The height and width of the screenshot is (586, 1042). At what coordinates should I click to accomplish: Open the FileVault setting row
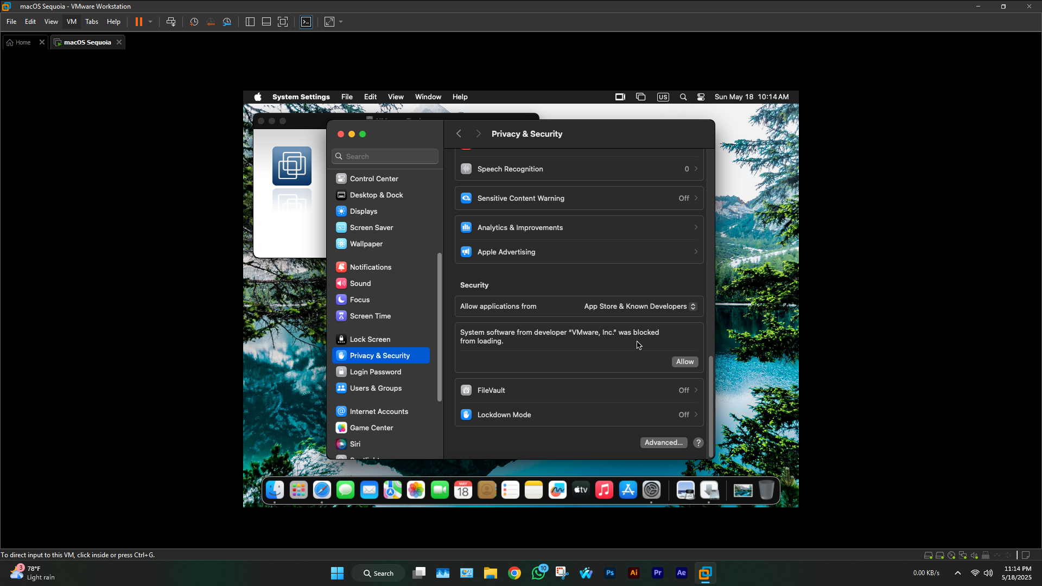pos(579,390)
